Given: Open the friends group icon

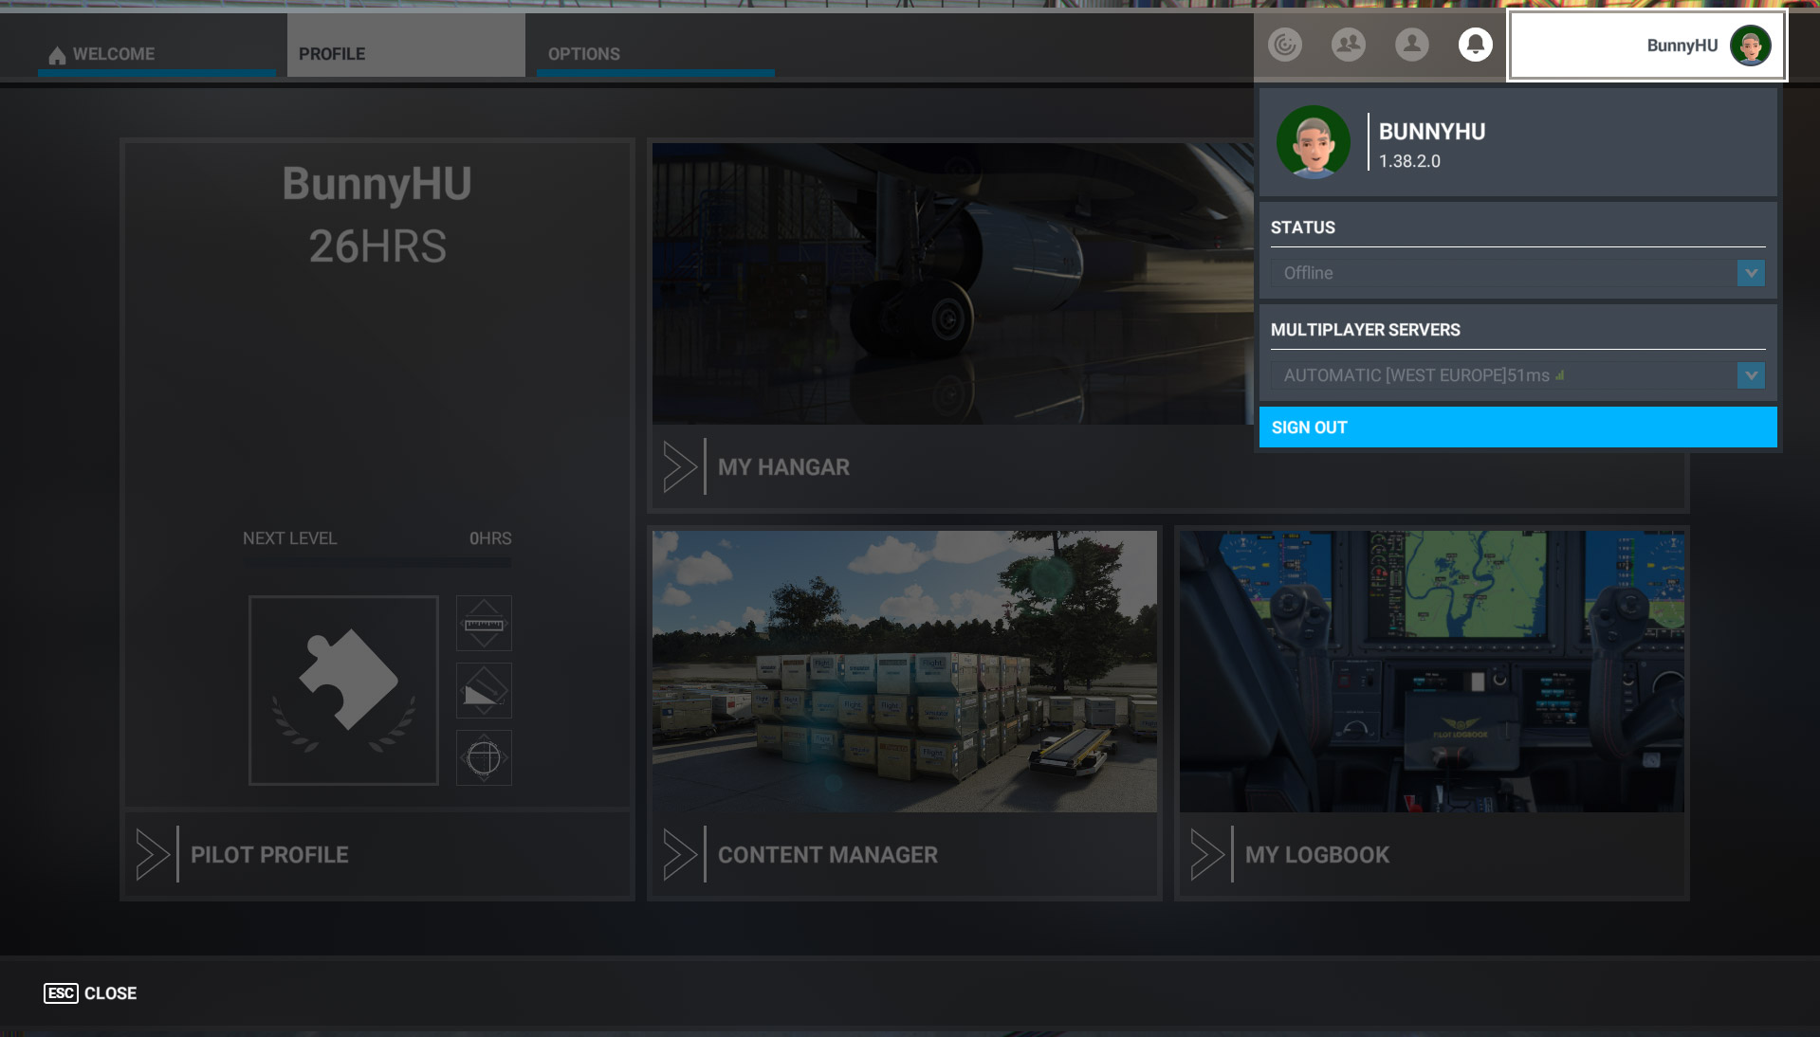Looking at the screenshot, I should tap(1348, 45).
